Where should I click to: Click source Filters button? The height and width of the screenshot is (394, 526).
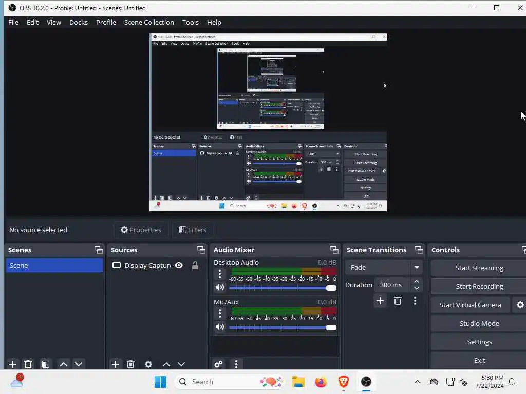(193, 230)
